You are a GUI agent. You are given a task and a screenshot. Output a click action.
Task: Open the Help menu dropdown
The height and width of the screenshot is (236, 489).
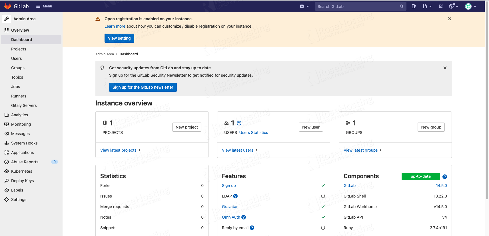[454, 6]
